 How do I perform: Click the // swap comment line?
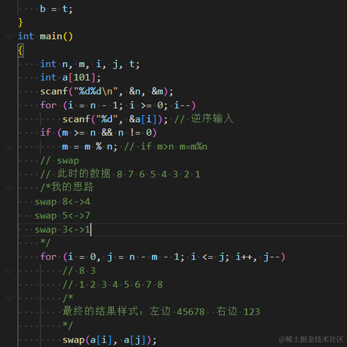point(60,161)
